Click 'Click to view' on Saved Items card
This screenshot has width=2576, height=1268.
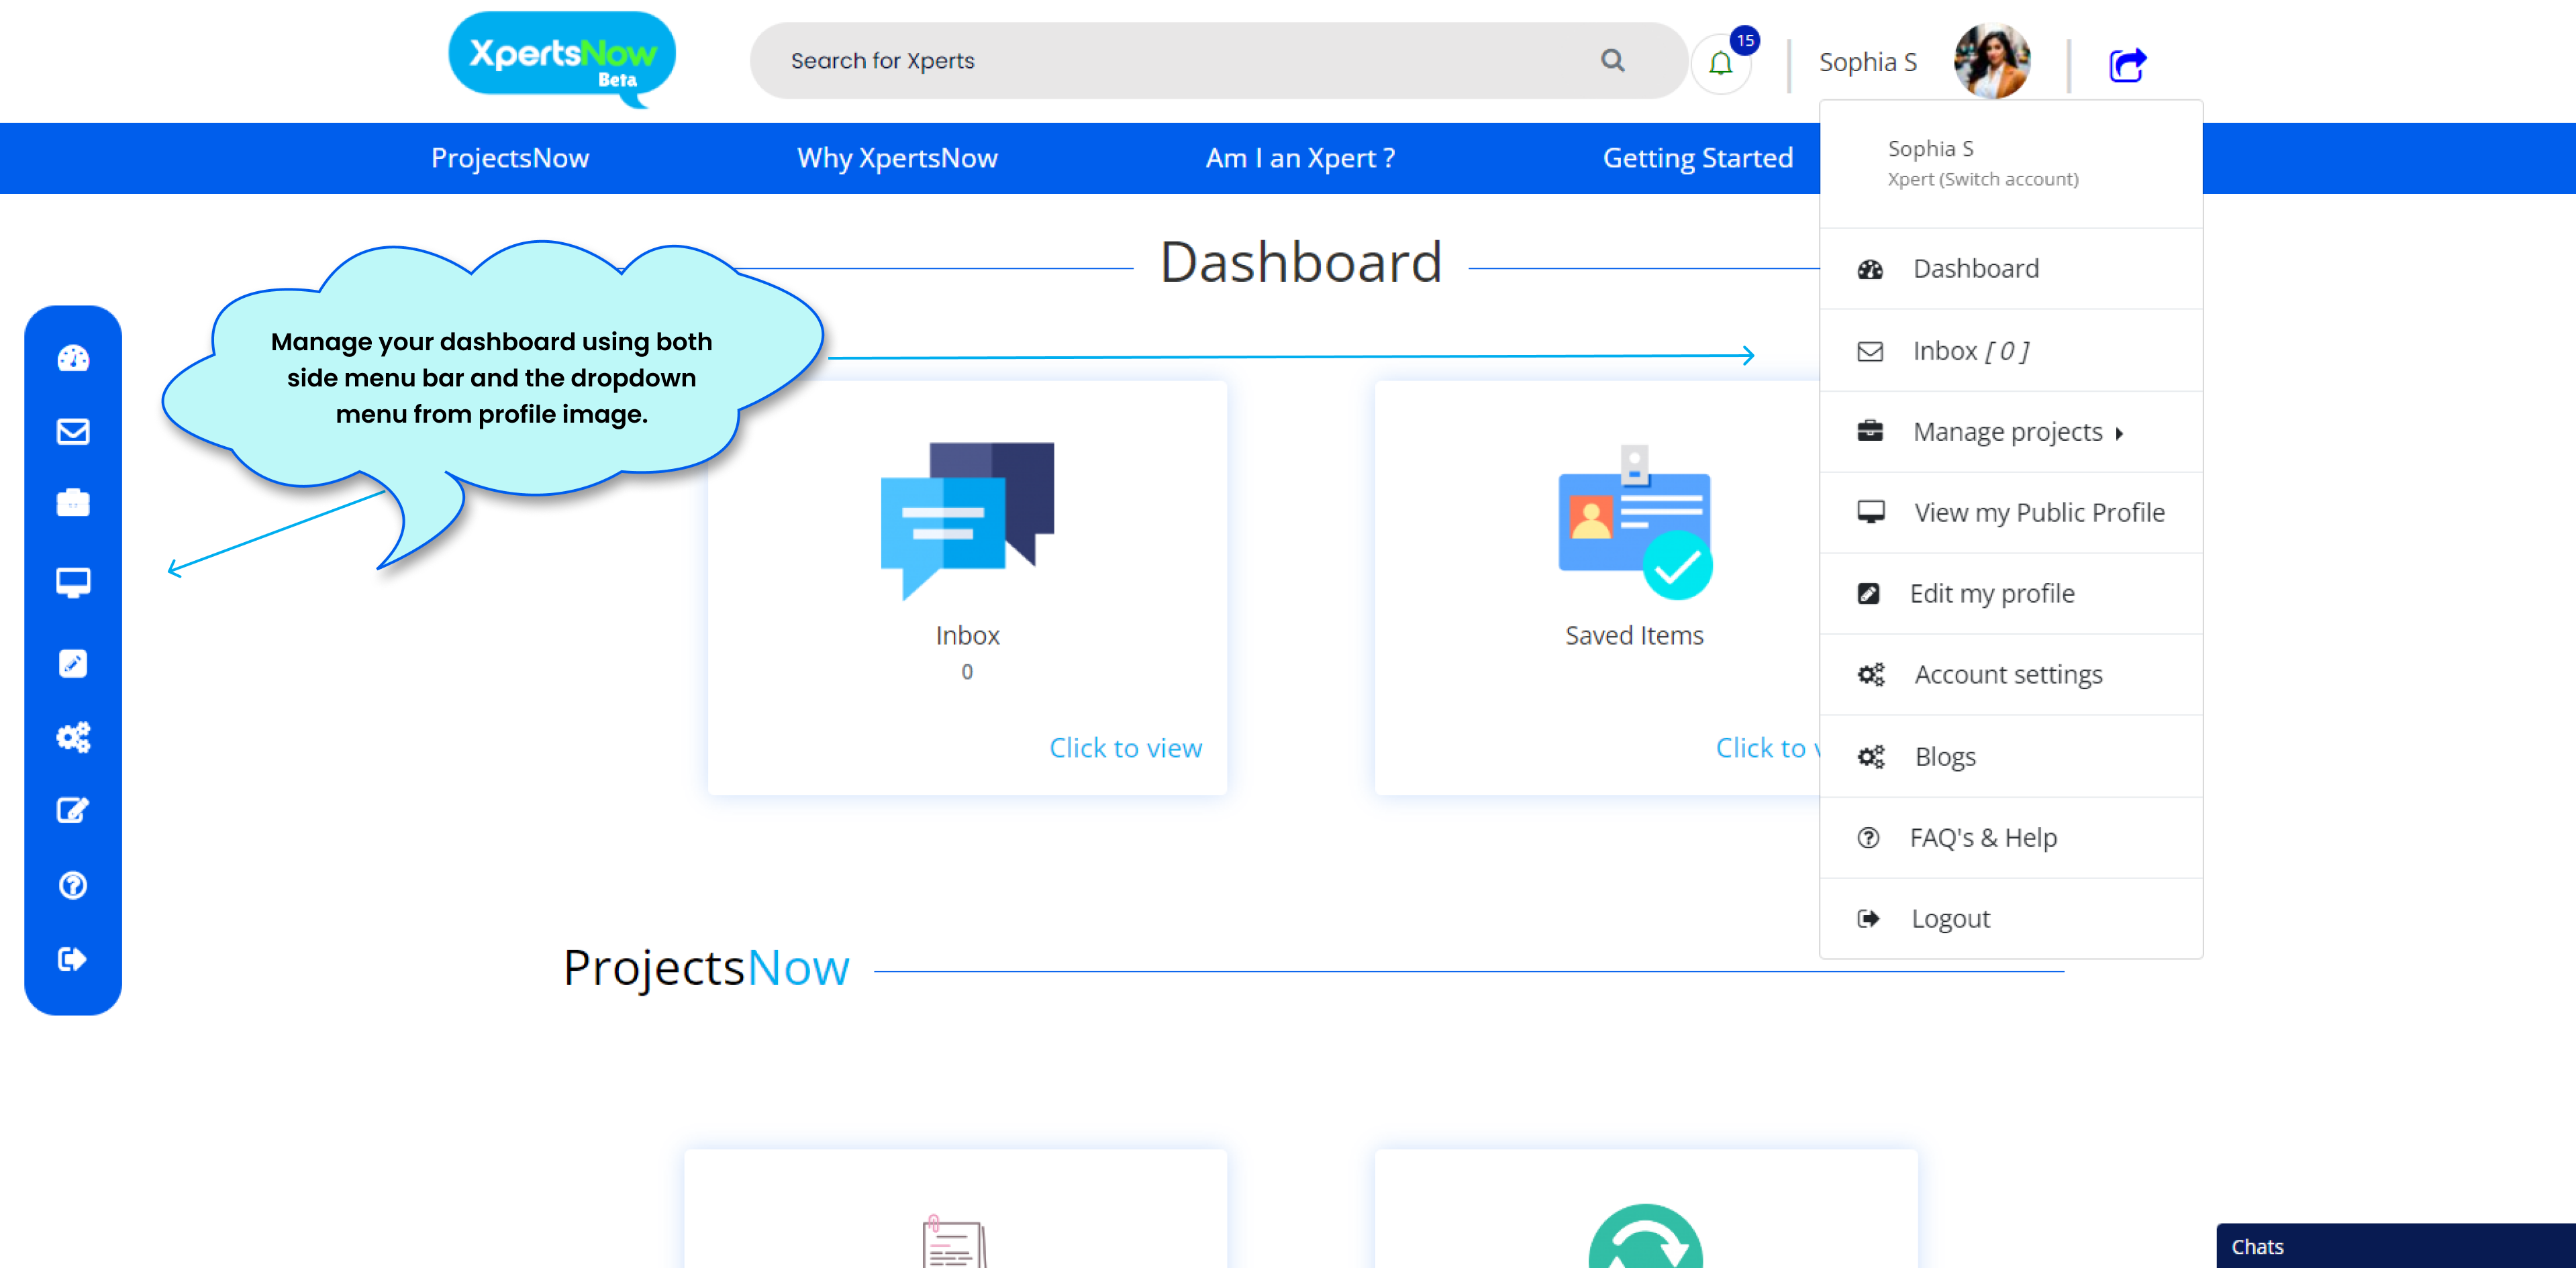[1768, 747]
